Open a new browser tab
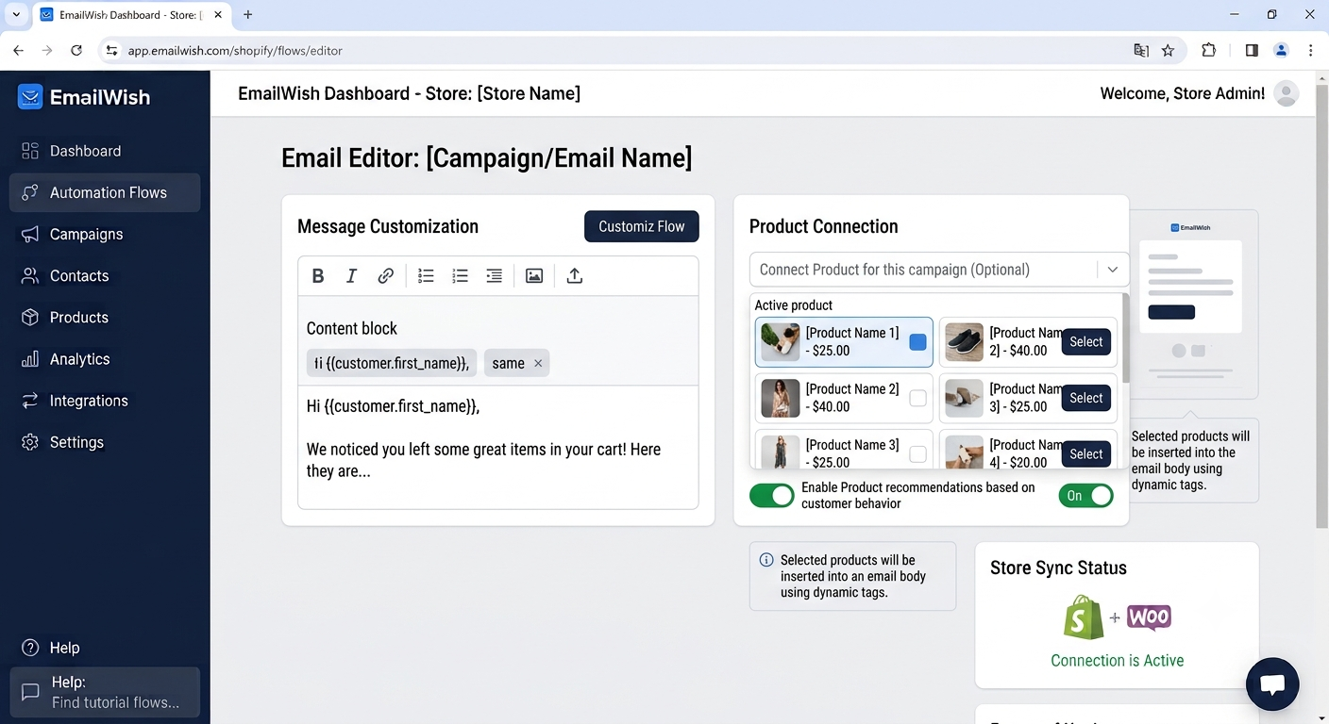This screenshot has height=724, width=1329. tap(248, 15)
